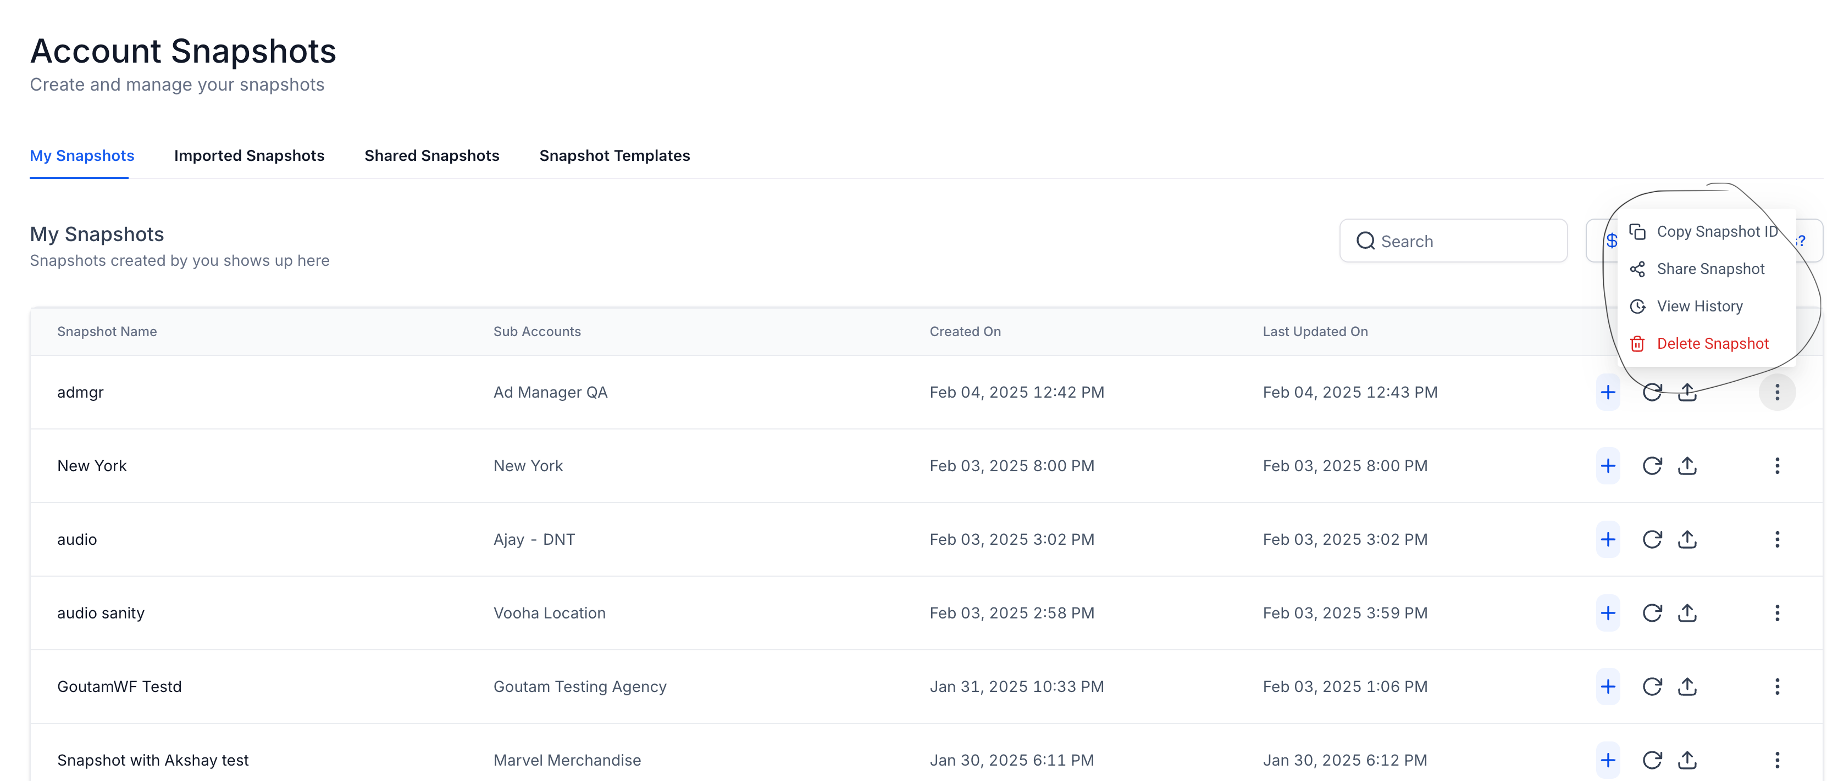Open three-dot menu for audio row

[1776, 539]
